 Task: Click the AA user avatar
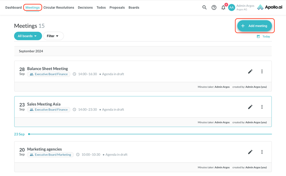coord(232,7)
